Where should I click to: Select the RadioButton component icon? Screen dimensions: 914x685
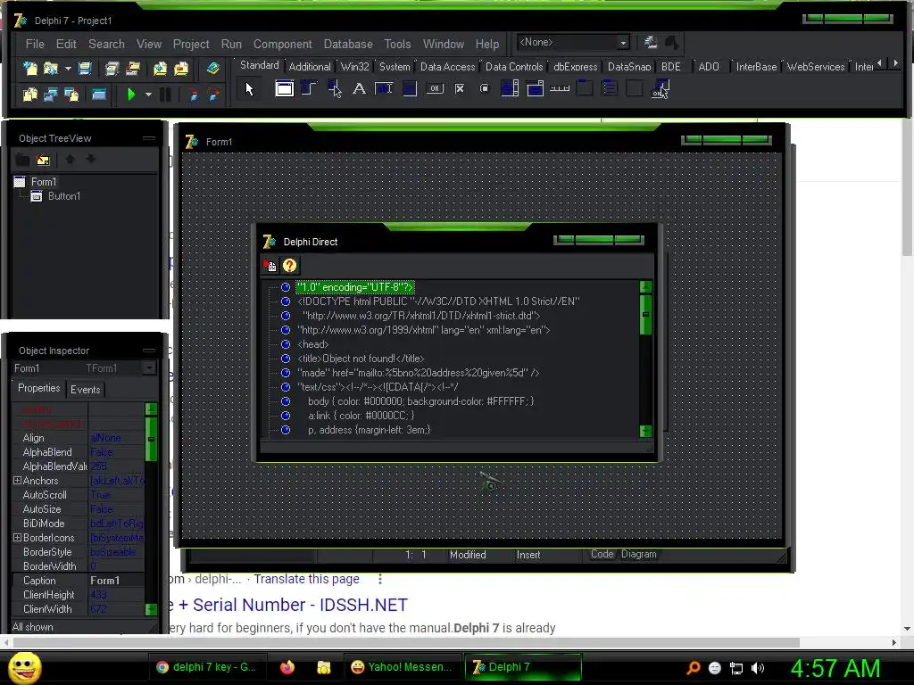[485, 88]
